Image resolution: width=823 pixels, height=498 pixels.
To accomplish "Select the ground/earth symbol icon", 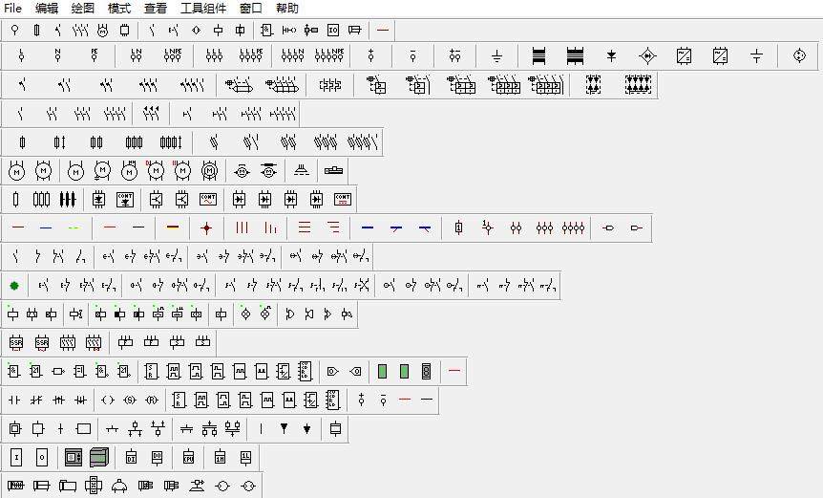I will pos(496,56).
